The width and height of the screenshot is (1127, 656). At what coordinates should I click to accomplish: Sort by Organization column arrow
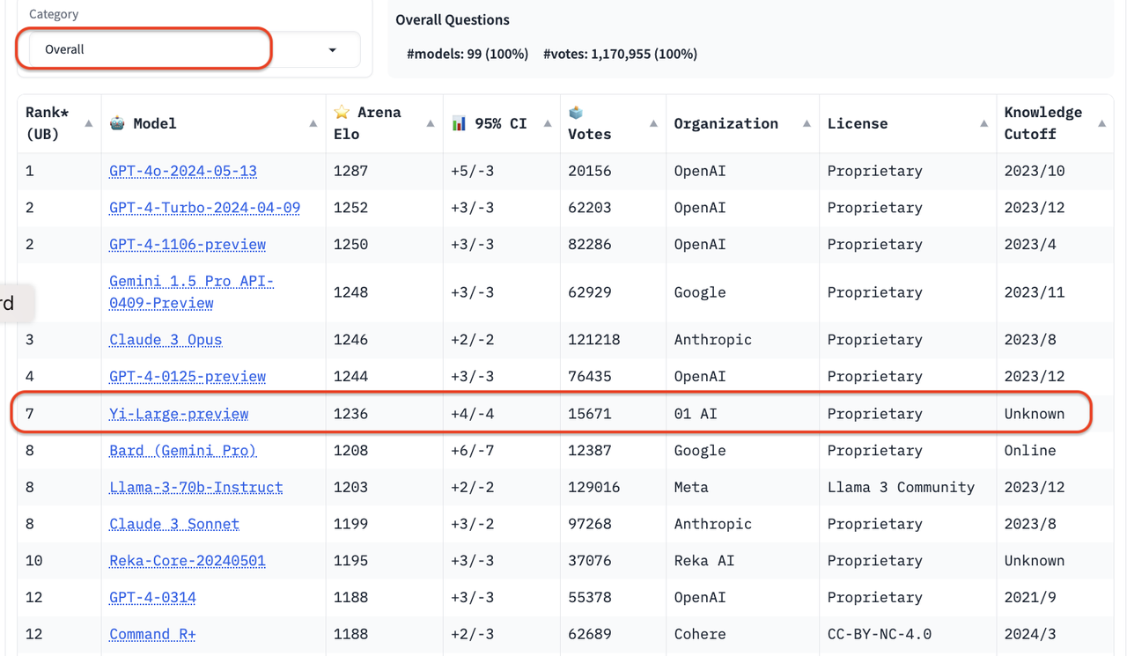[807, 124]
